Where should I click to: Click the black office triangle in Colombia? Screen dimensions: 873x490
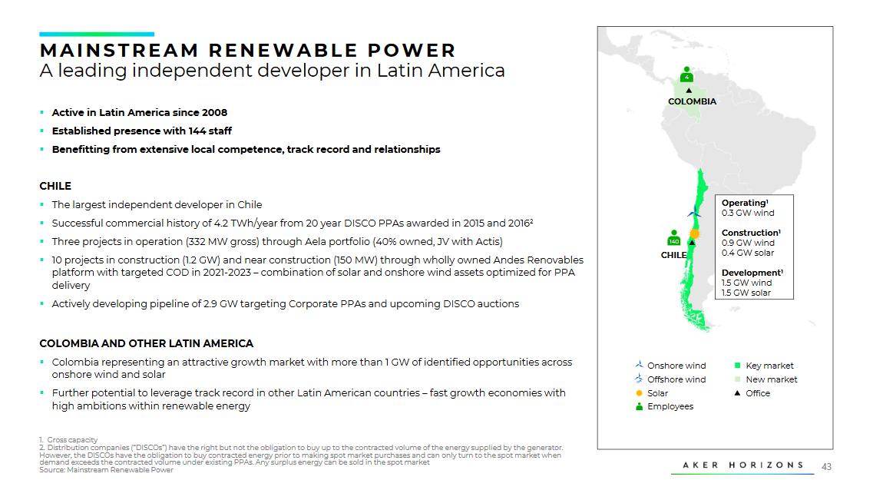point(689,91)
